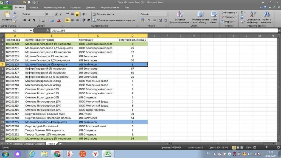Toggle middle vertical alignment
The image size is (281, 158).
(x=72, y=14)
